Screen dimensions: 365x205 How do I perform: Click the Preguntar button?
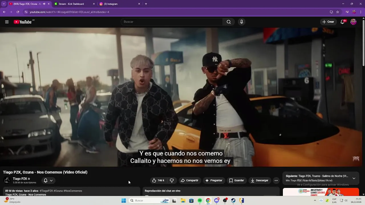pos(214,181)
